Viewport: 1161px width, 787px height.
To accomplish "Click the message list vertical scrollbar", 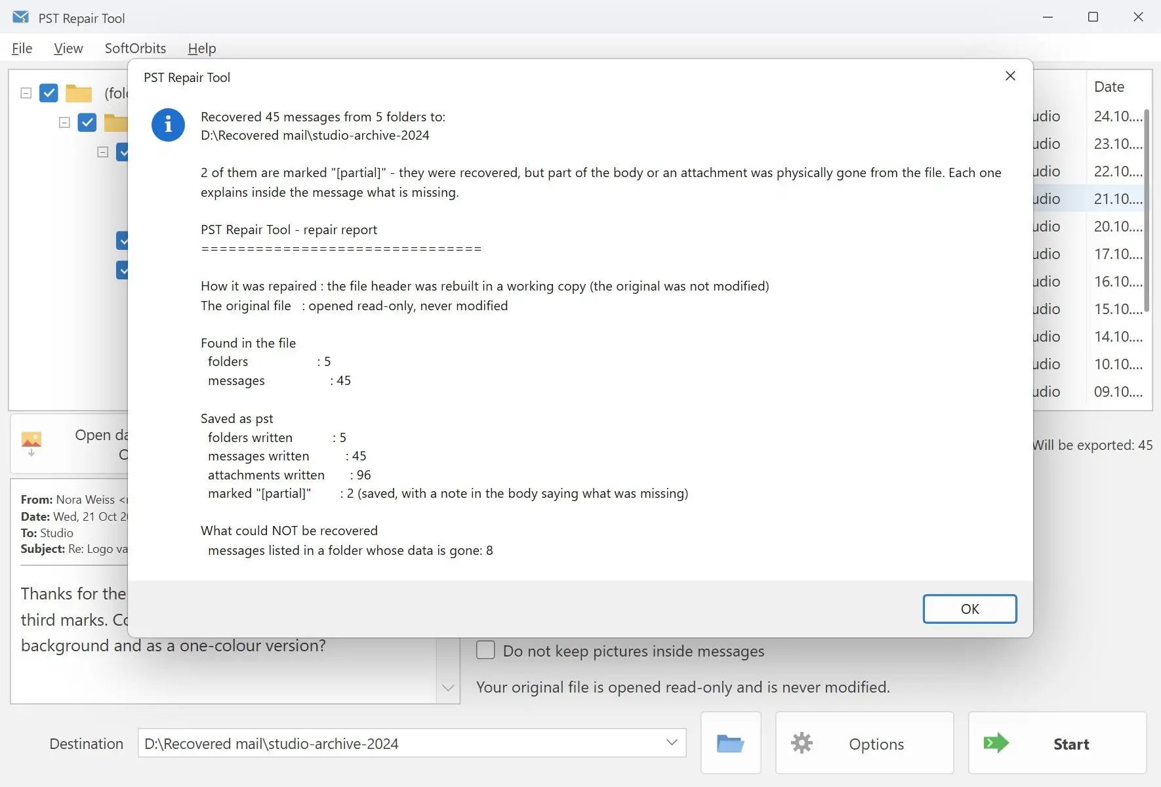I will coord(1147,210).
